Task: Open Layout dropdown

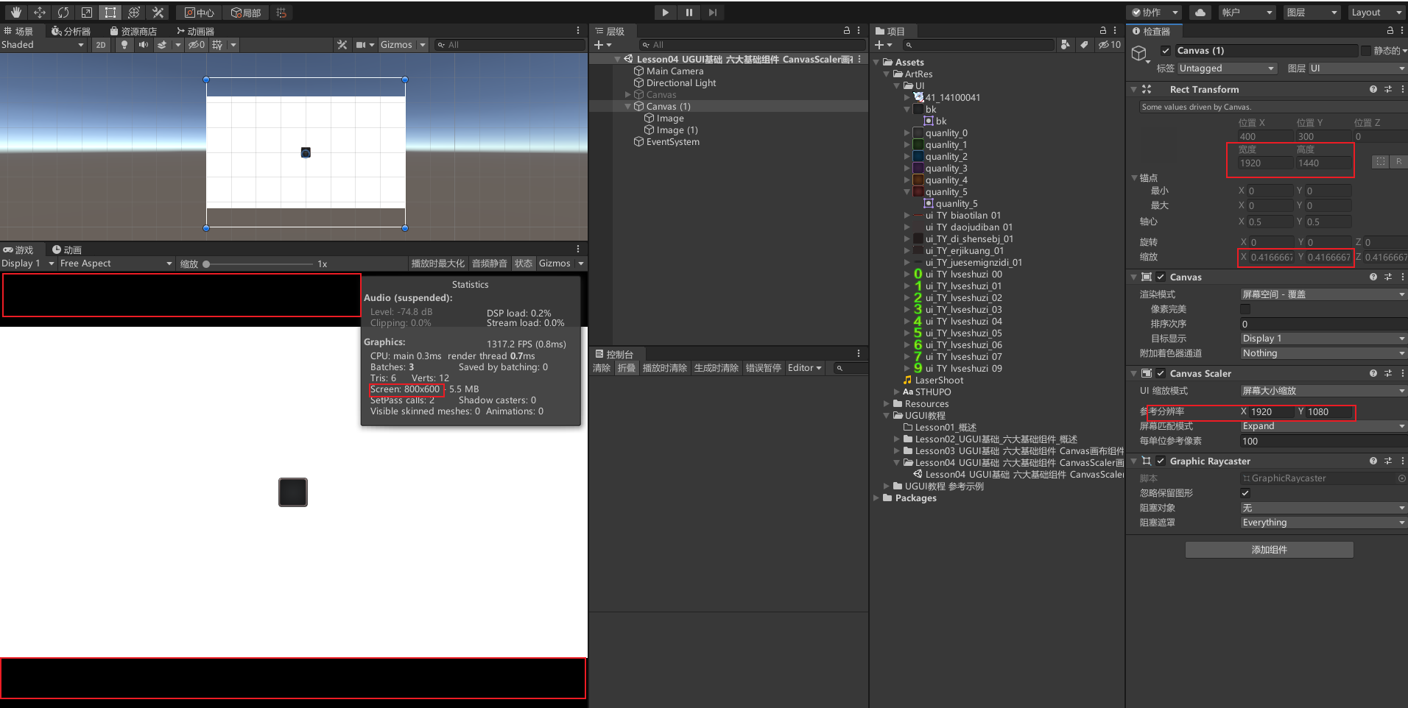Action: coord(1376,13)
